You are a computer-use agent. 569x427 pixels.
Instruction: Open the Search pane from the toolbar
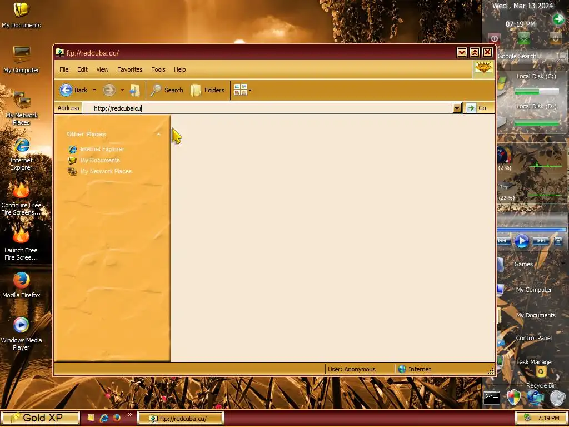167,90
